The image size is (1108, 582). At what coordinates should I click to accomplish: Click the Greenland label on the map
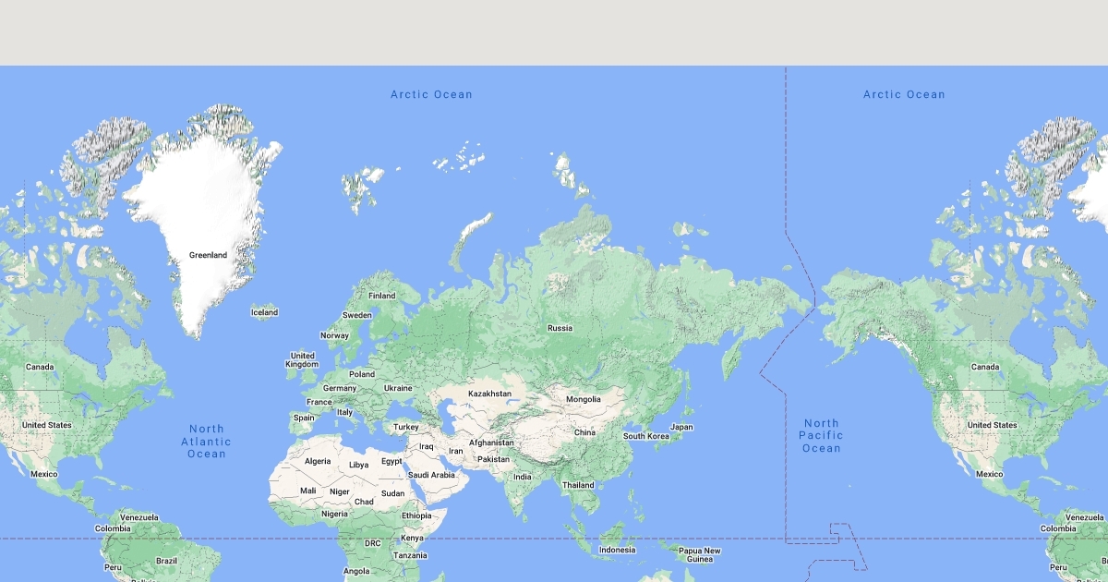tap(208, 255)
